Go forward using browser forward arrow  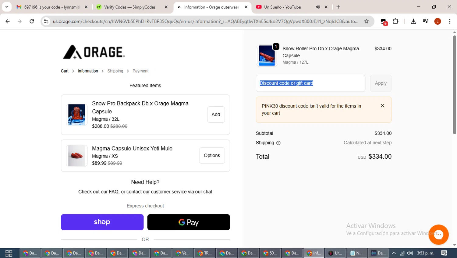(19, 21)
